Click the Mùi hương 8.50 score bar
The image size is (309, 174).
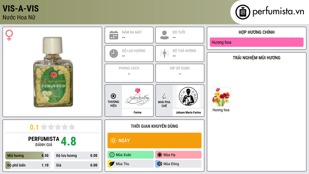pyautogui.click(x=28, y=156)
